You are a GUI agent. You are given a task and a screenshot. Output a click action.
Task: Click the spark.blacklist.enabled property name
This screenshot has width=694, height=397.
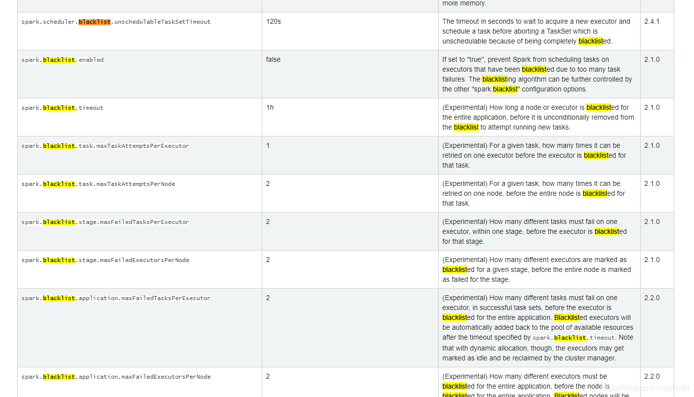click(x=63, y=60)
